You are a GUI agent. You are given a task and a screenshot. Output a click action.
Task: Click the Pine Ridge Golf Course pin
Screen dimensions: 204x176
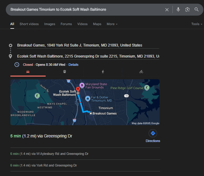coord(147,88)
